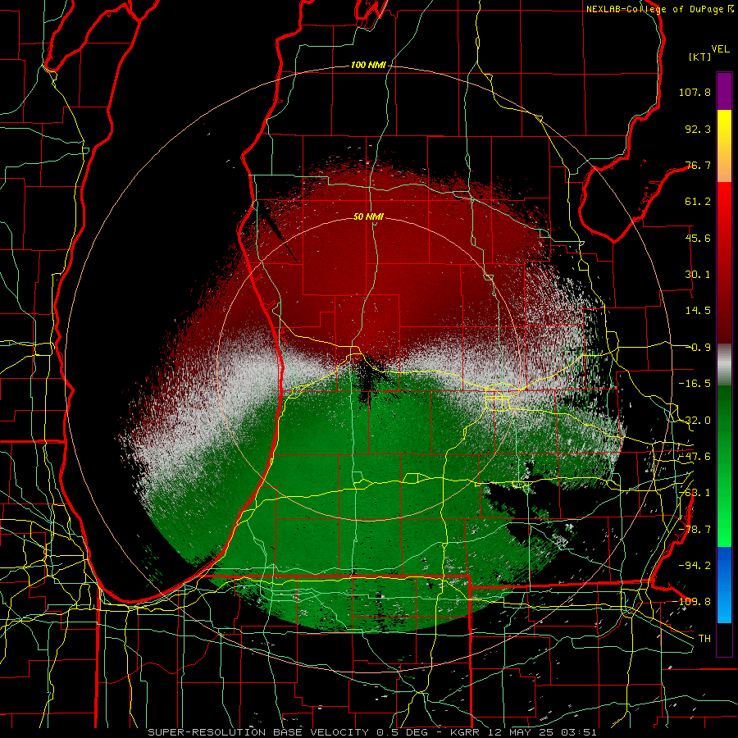Click the 45.6 legend value
The height and width of the screenshot is (738, 738).
(698, 238)
